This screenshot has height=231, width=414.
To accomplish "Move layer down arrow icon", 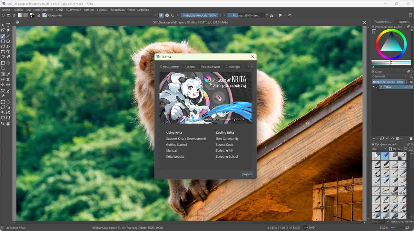I will [387, 138].
